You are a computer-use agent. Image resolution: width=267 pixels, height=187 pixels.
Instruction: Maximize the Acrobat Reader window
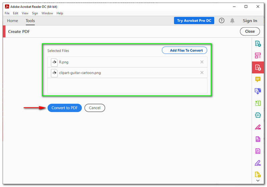point(246,7)
